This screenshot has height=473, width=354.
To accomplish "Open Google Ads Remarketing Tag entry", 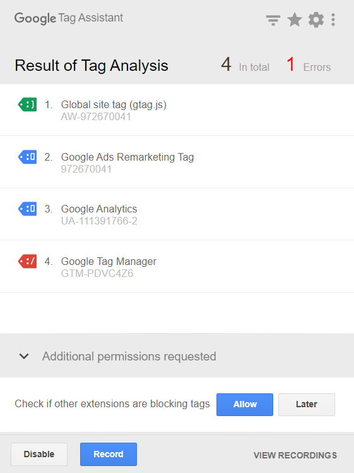I will click(177, 163).
